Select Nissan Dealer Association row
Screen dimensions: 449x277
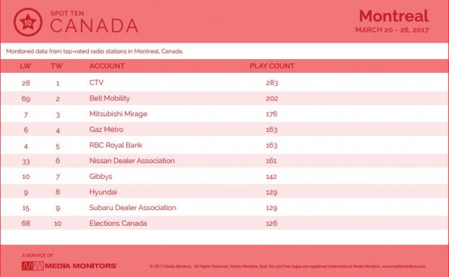pos(224,161)
